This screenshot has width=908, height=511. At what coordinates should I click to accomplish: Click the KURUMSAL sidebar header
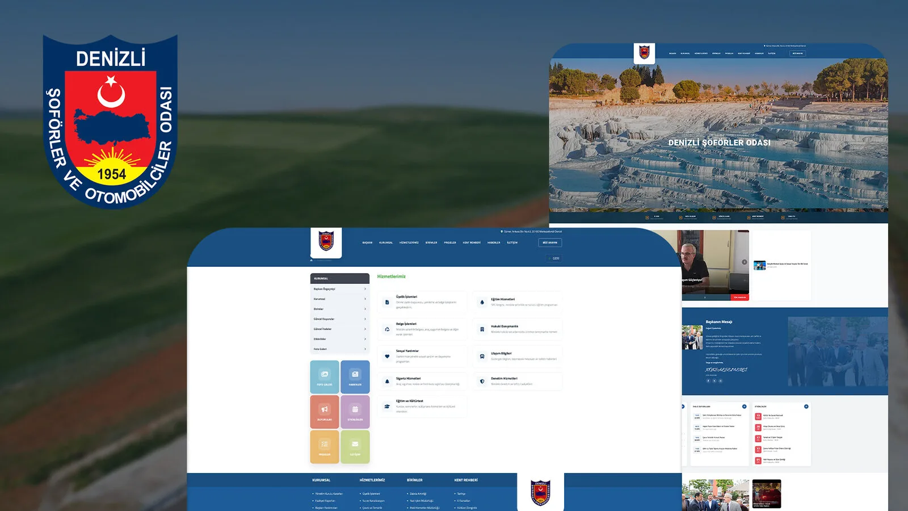pos(340,278)
